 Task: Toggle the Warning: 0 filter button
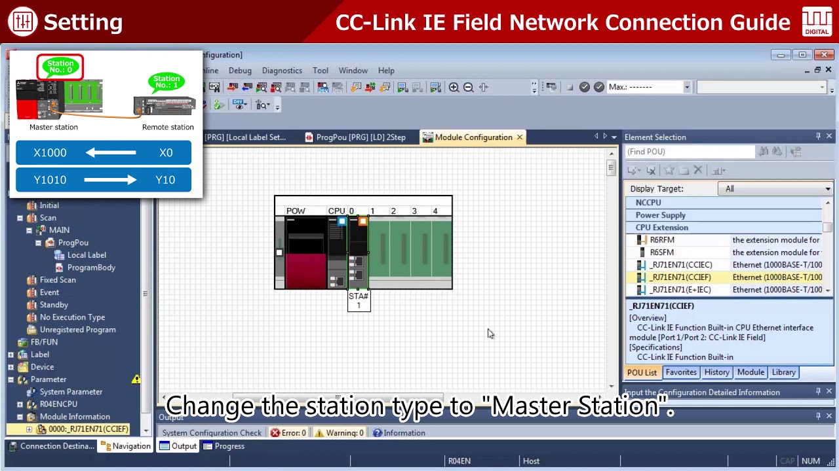(340, 433)
